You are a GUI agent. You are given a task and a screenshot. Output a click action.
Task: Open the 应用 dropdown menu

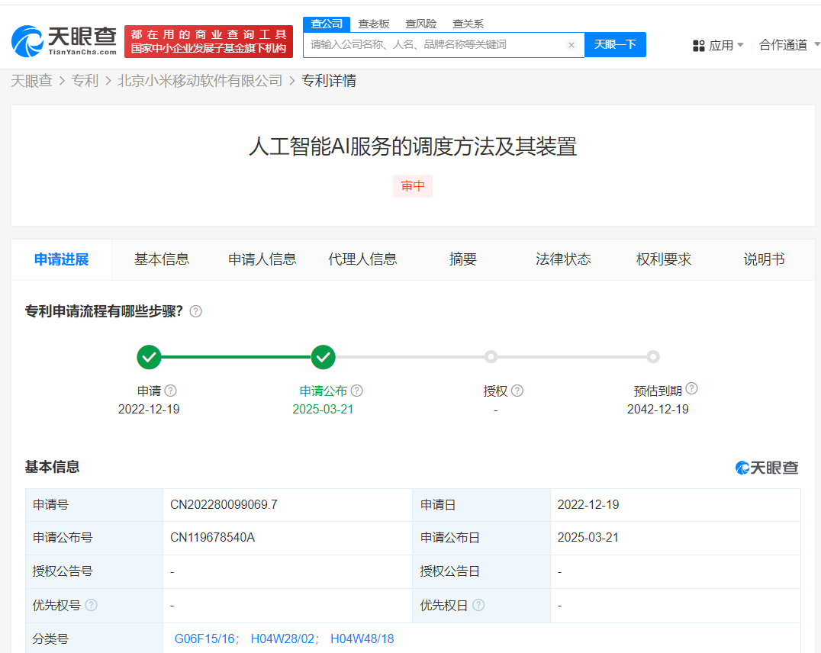coord(718,45)
